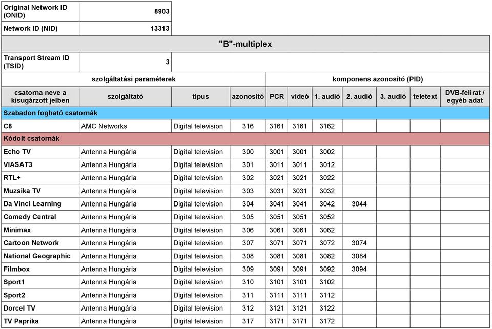Click the Original Network ID value 8903

161,11
